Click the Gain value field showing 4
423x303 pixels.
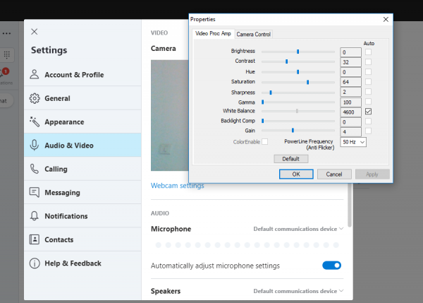point(350,132)
